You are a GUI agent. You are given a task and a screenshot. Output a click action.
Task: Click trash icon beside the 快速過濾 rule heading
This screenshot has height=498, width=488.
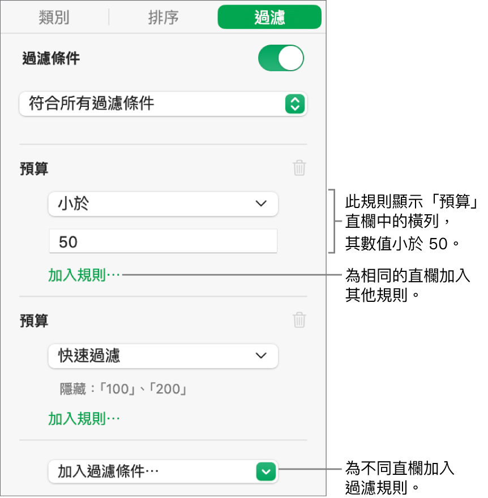(299, 321)
